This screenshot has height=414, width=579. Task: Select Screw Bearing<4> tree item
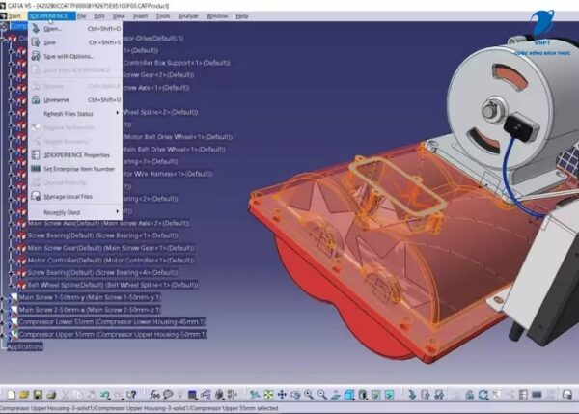(103, 272)
